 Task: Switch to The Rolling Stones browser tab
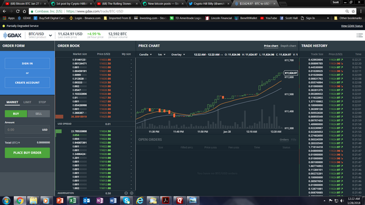(117, 4)
